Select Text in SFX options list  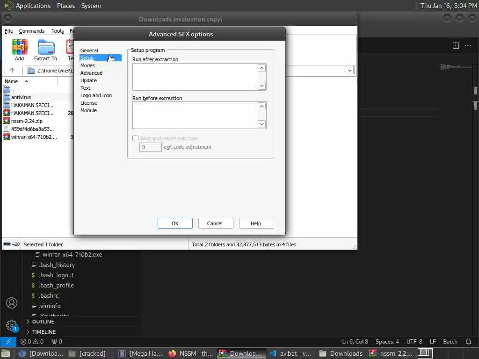coord(85,88)
